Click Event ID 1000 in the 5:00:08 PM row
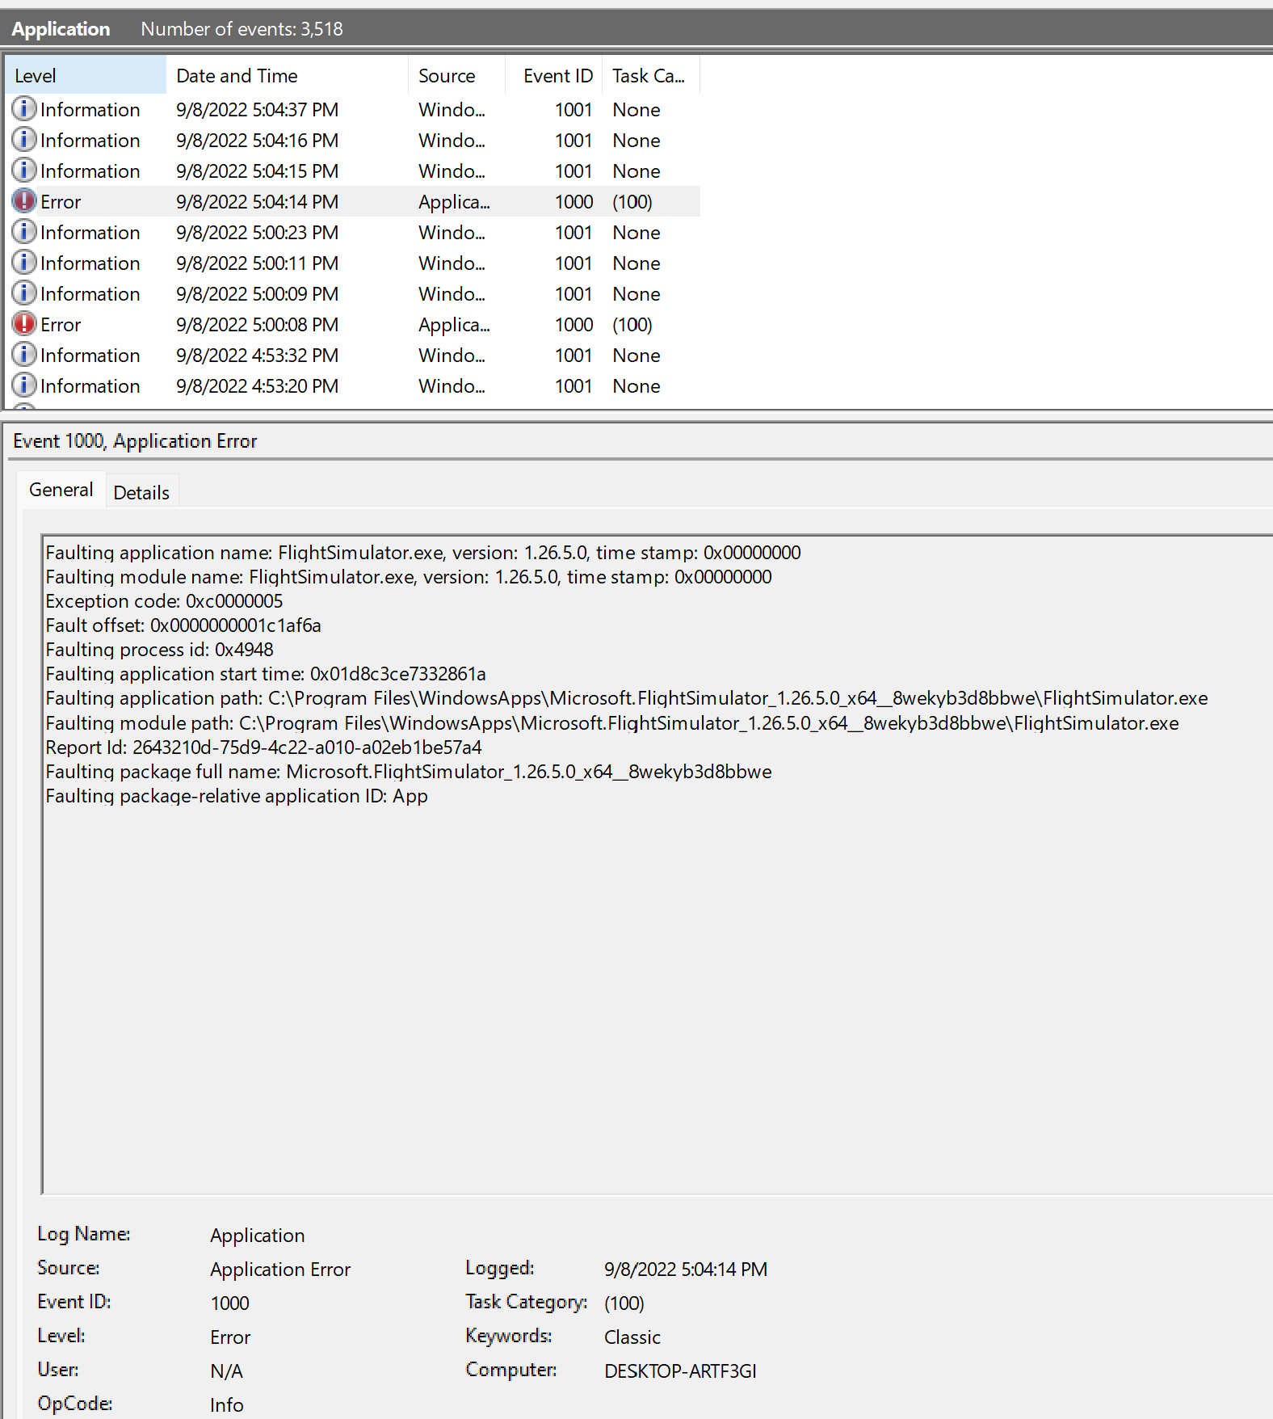The image size is (1273, 1419). [573, 325]
